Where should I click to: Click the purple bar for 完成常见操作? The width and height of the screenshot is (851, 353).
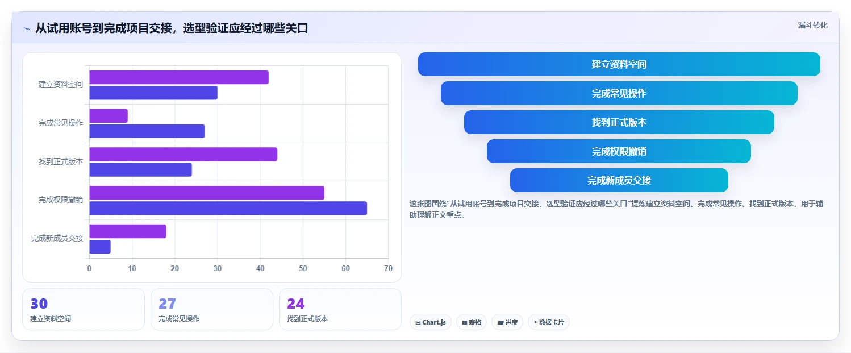click(x=109, y=116)
